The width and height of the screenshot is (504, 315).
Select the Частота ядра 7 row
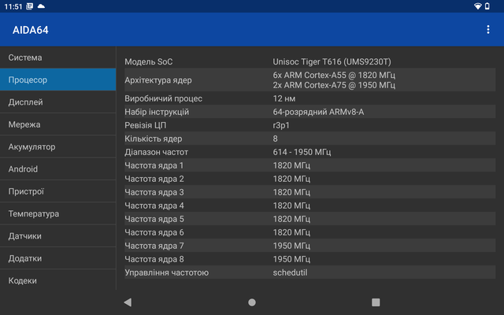(x=309, y=246)
